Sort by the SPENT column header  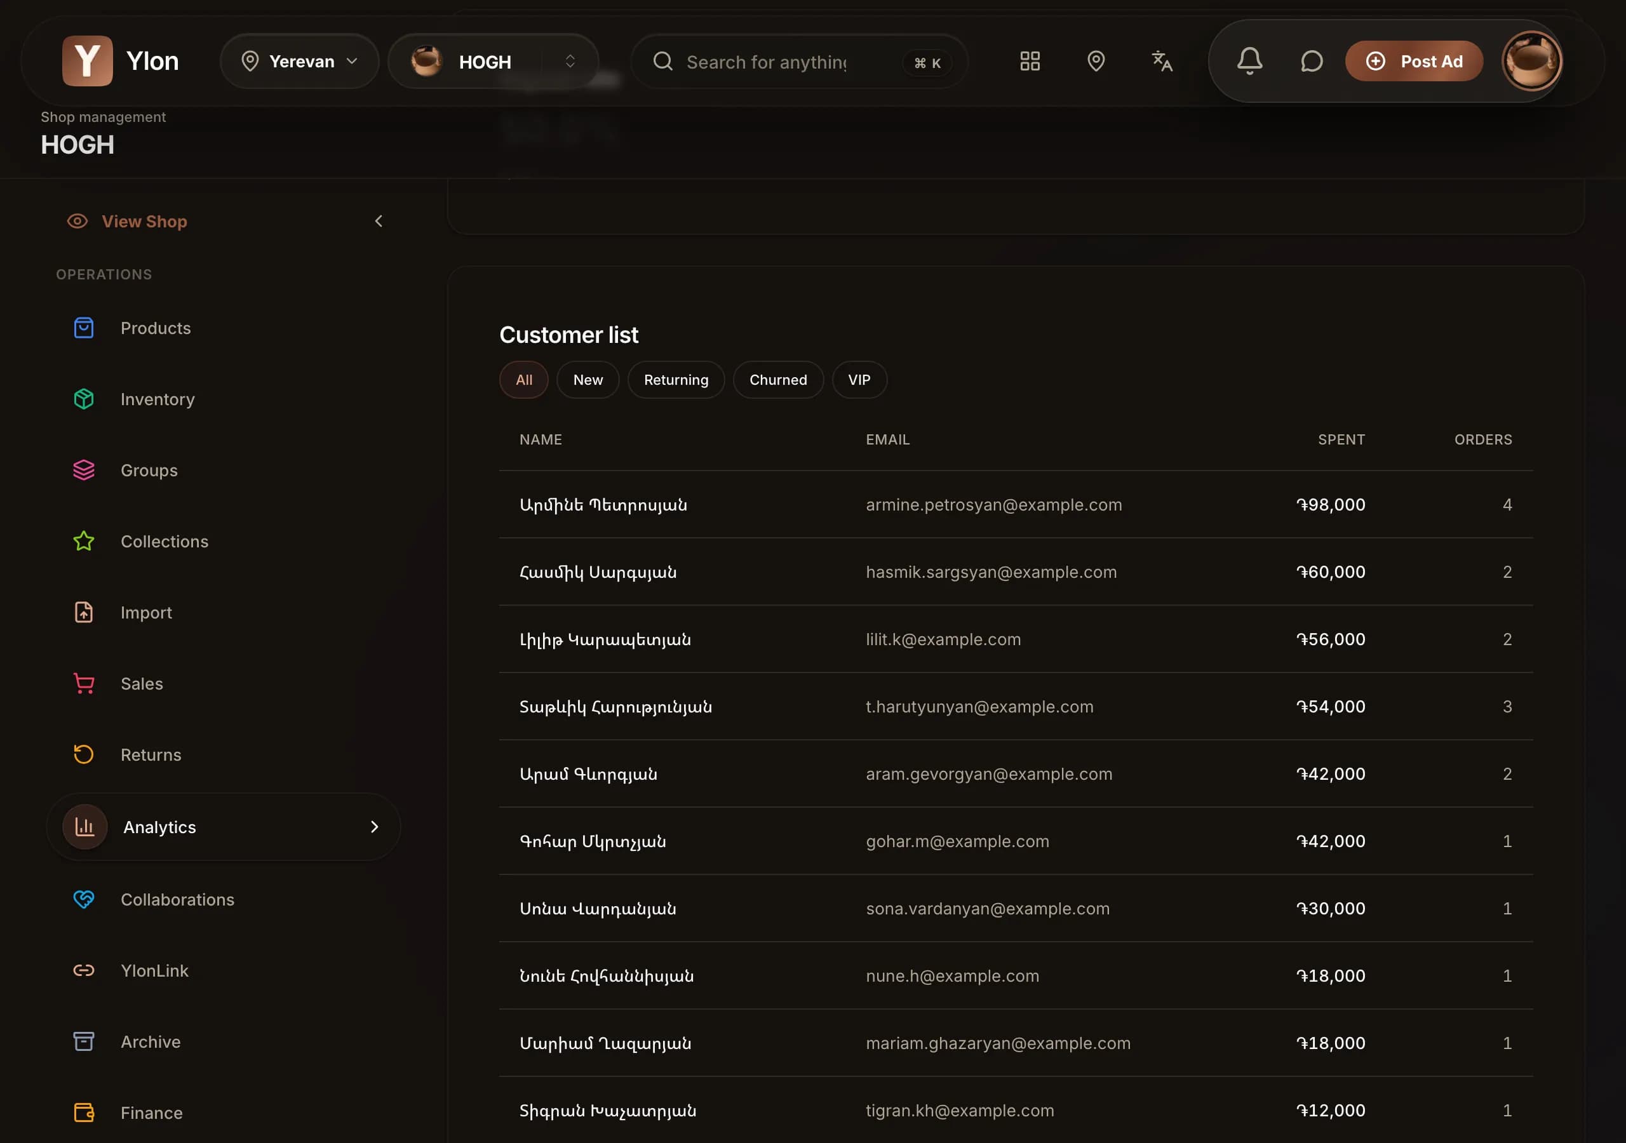(1341, 439)
